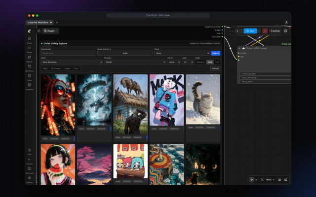Open the Apps sidebar icon

click(30, 77)
